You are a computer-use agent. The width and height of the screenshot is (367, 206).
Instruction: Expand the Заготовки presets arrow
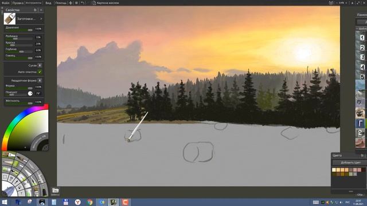41,19
